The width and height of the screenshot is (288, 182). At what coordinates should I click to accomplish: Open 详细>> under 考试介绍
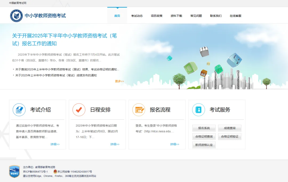(55, 144)
